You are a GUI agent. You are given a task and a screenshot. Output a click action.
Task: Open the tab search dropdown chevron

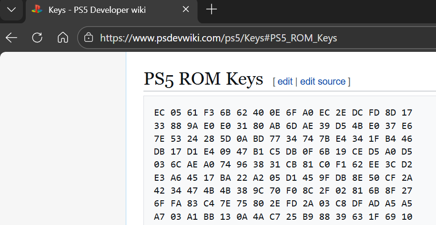pyautogui.click(x=11, y=10)
